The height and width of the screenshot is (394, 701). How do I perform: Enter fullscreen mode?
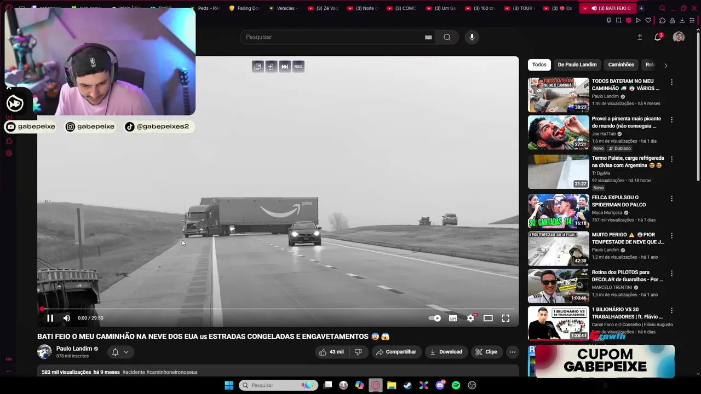505,318
